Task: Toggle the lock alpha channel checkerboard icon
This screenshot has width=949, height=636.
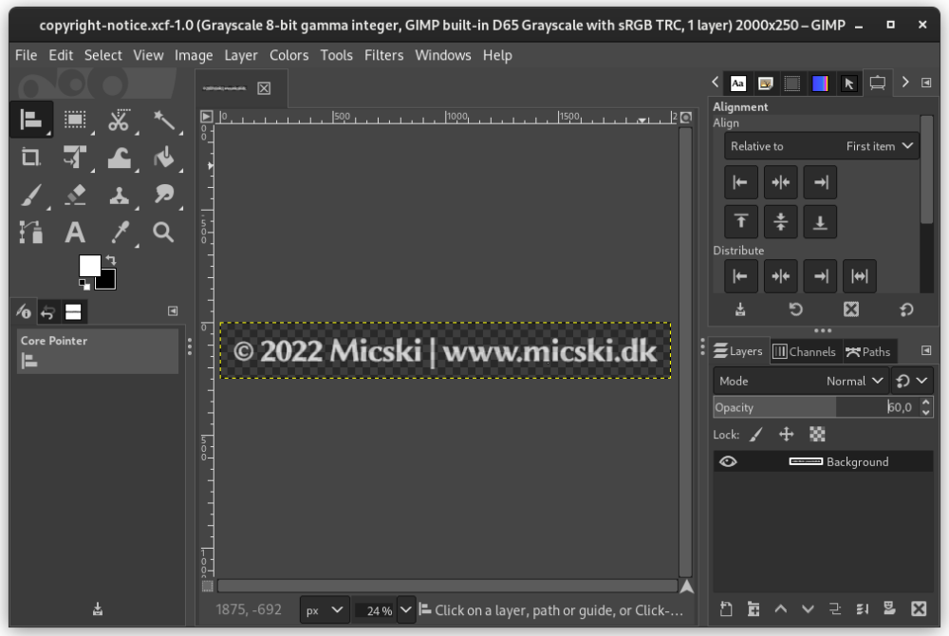Action: coord(816,434)
